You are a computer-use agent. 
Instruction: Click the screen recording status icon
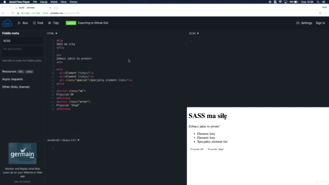(270, 2)
